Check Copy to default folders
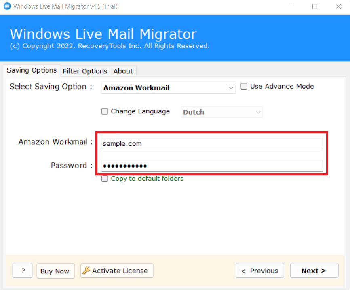The width and height of the screenshot is (350, 290). 104,179
